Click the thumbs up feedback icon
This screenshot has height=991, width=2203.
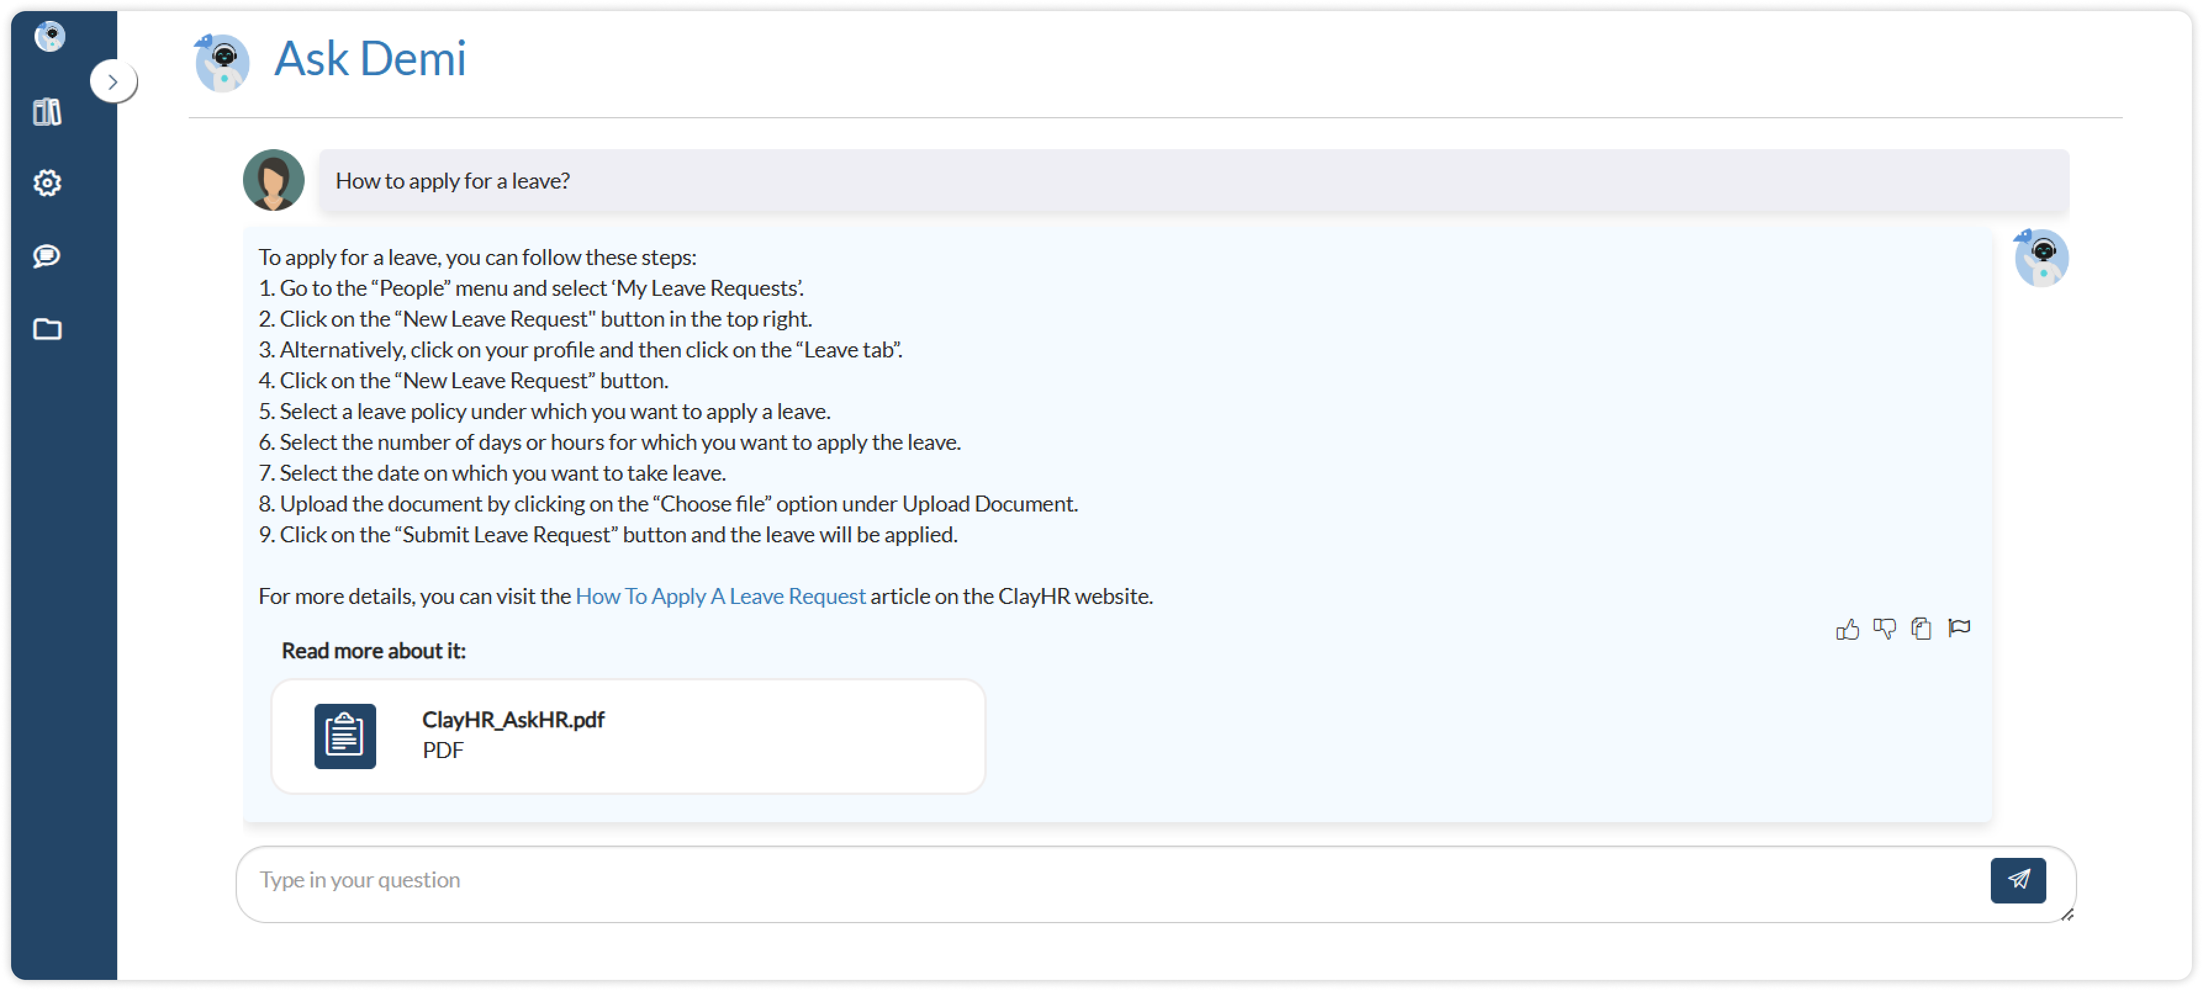coord(1847,630)
